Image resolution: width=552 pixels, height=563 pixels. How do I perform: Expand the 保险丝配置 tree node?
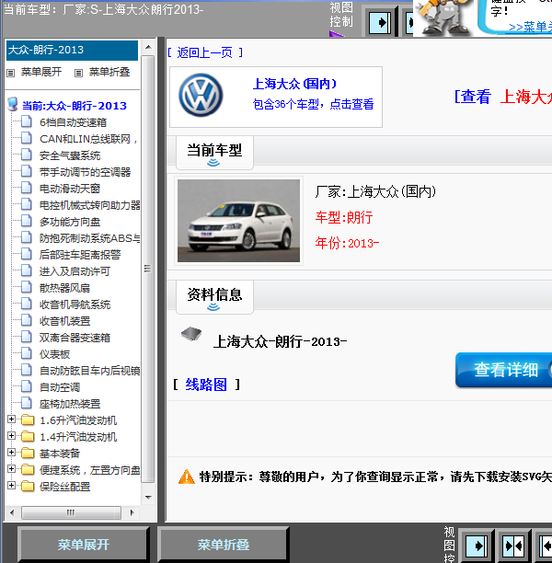click(11, 485)
